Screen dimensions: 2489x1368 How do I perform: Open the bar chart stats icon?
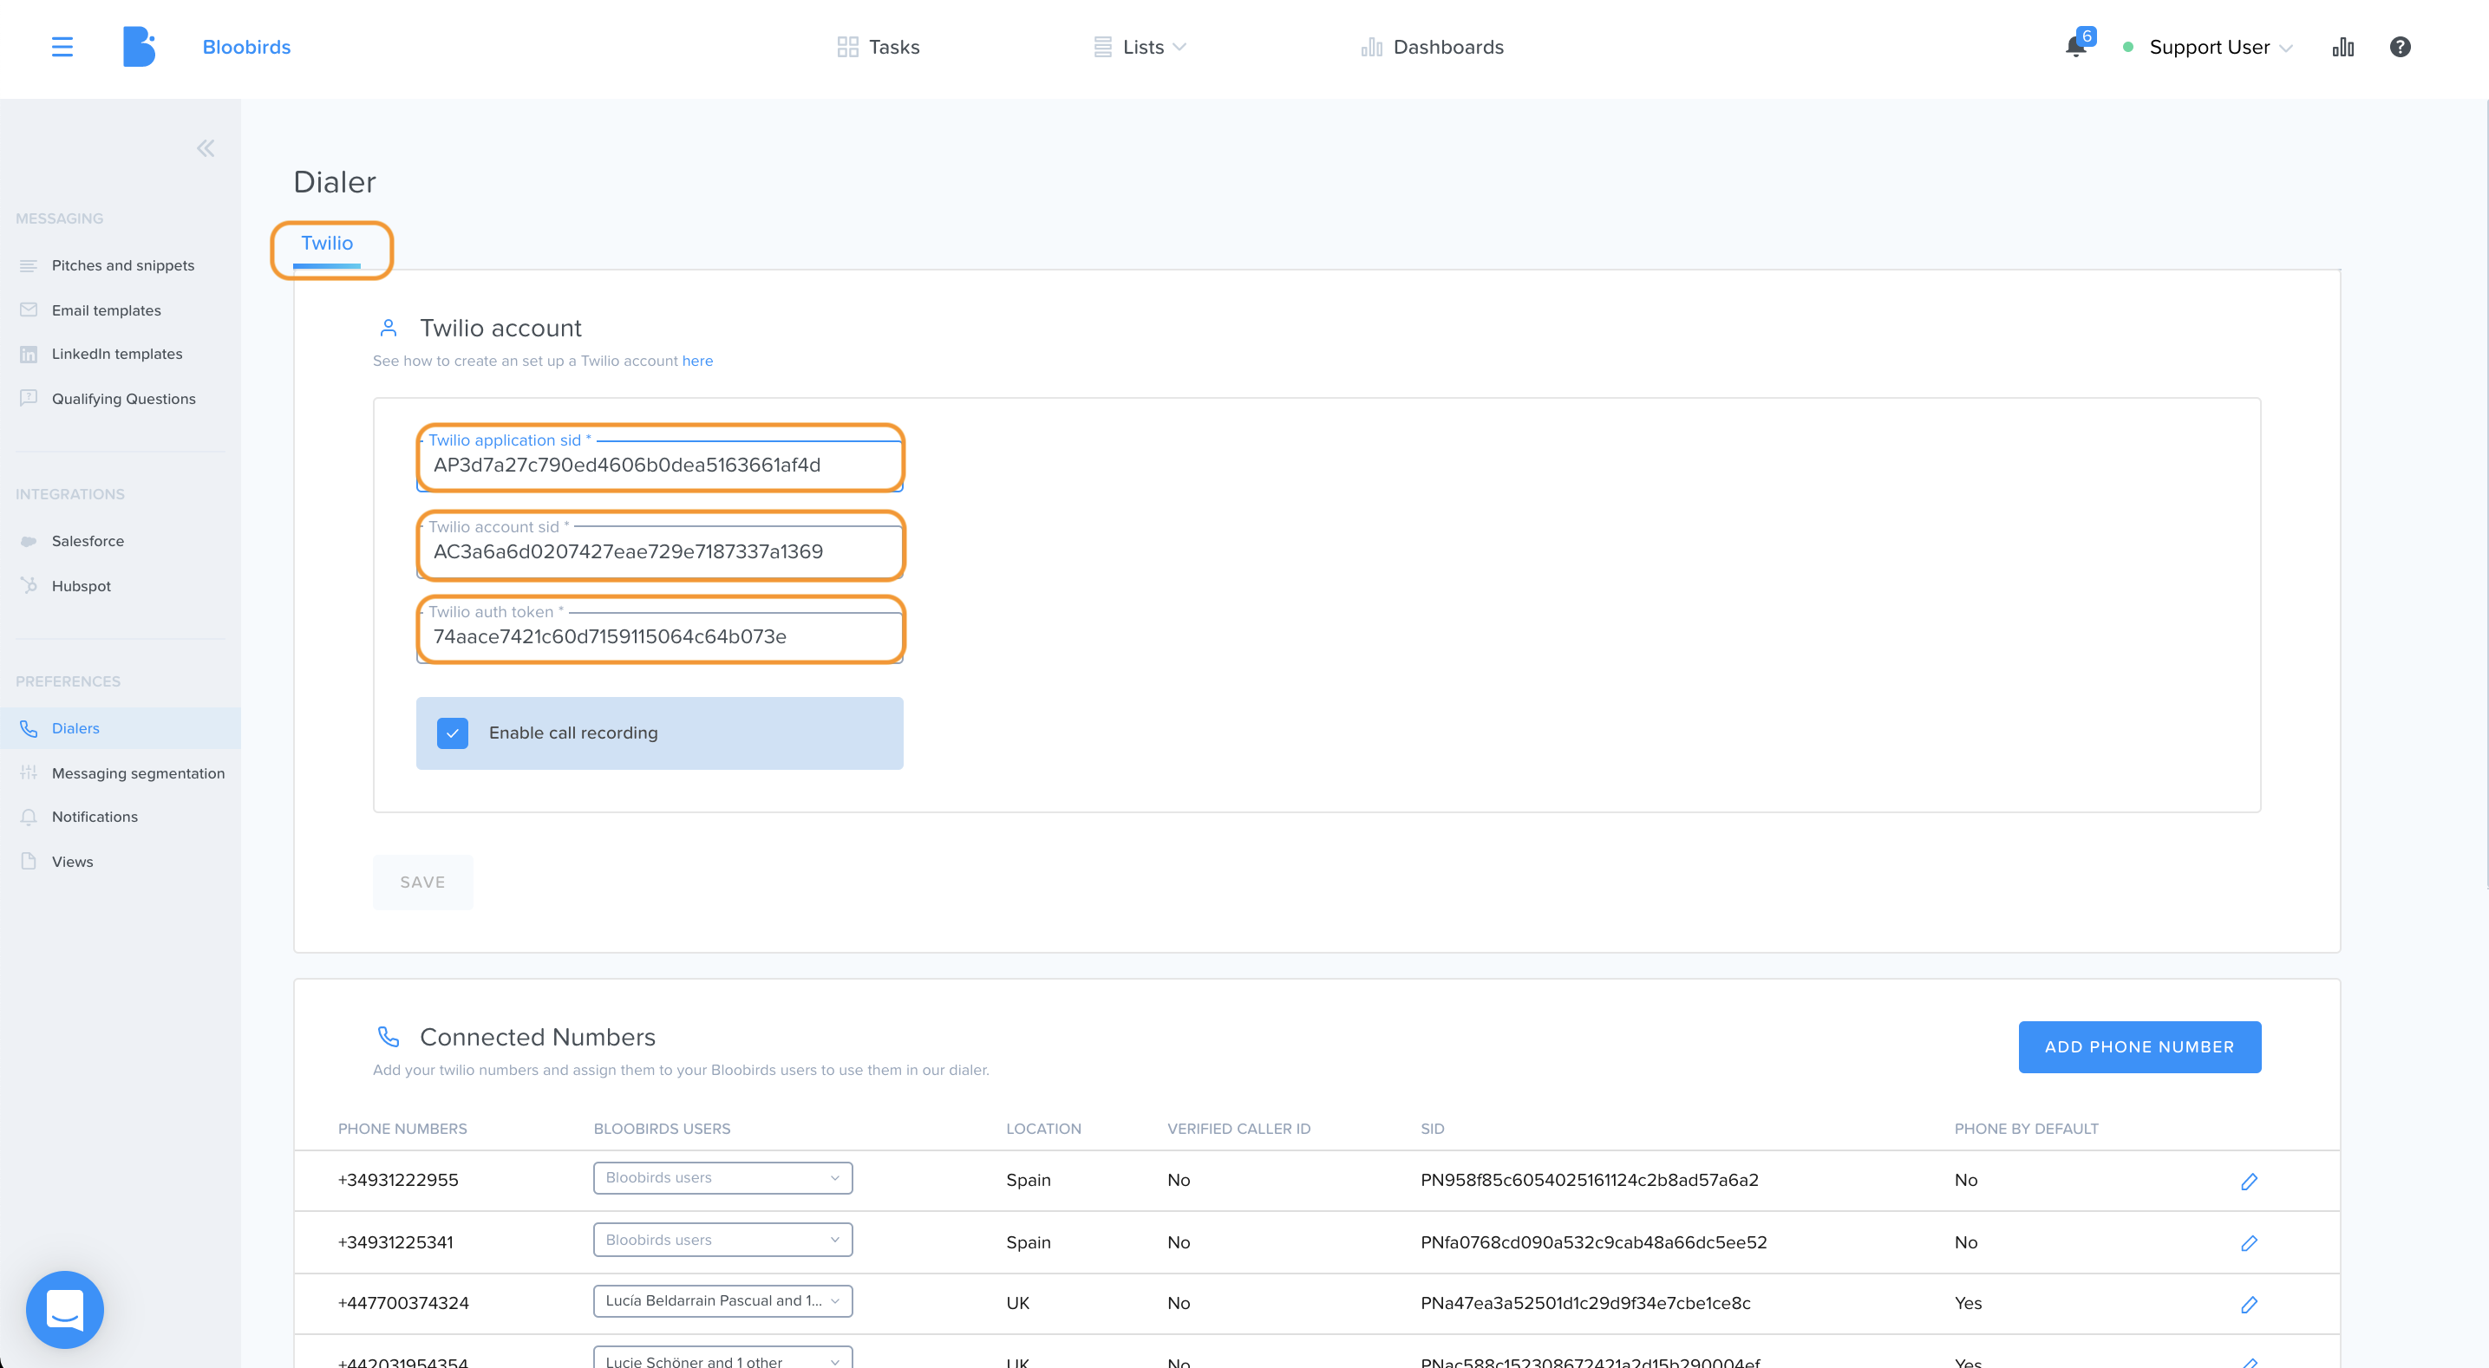[x=2343, y=46]
